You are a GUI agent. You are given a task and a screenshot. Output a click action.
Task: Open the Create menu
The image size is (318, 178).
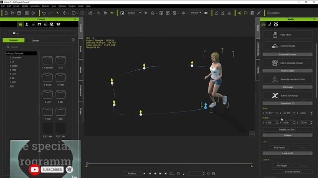pos(16,6)
